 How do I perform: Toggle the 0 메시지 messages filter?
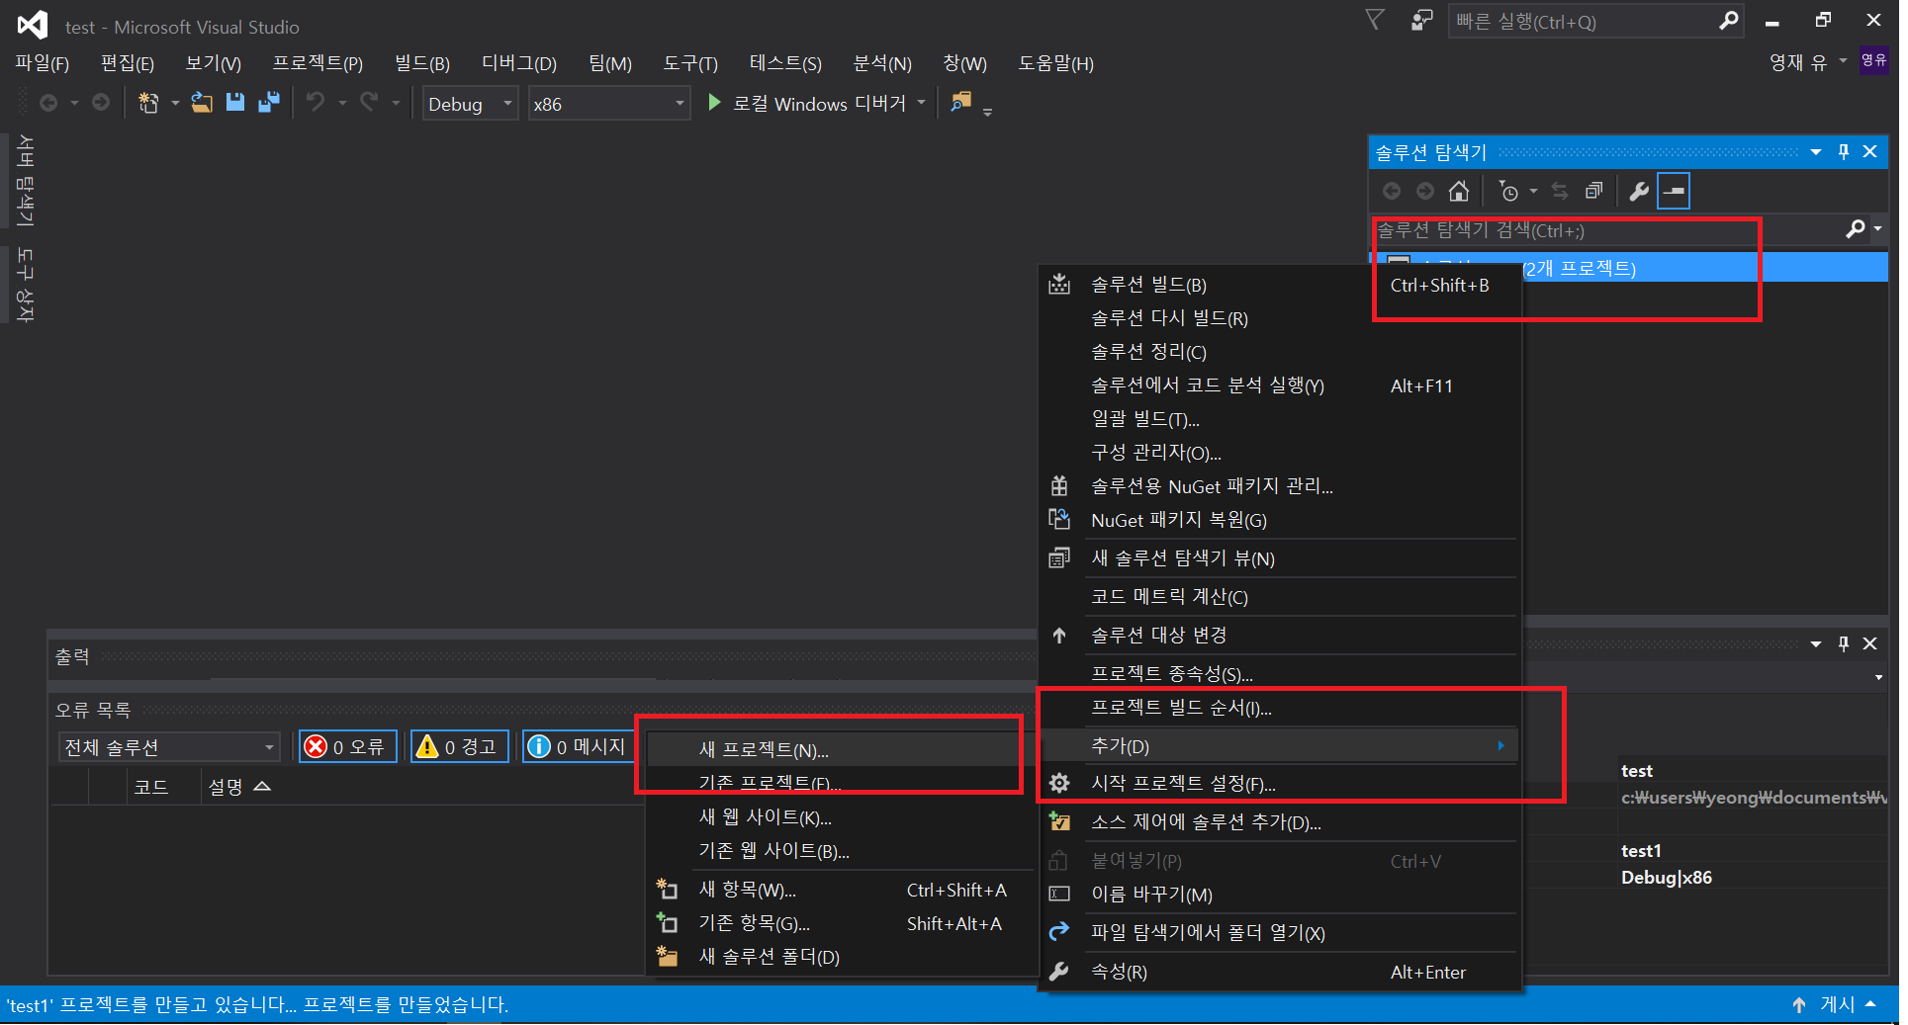pos(580,747)
